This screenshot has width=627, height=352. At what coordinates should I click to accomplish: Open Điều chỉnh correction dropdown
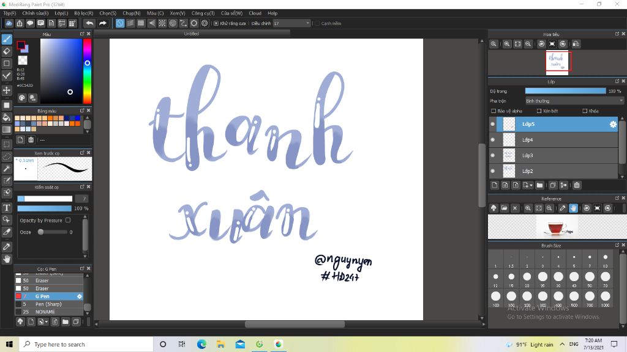[x=291, y=23]
